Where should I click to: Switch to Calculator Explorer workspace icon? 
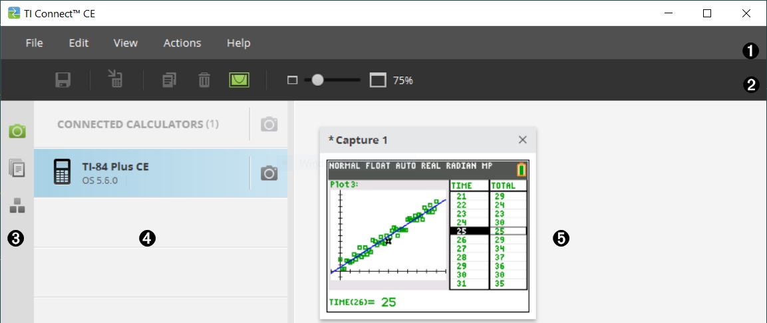(17, 169)
